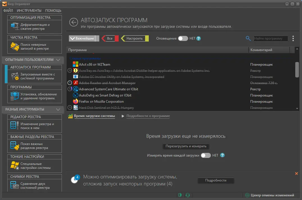Screen dimensions: 302x200
Task: Open the ПОМОЩЬ menu
Action: point(53,11)
